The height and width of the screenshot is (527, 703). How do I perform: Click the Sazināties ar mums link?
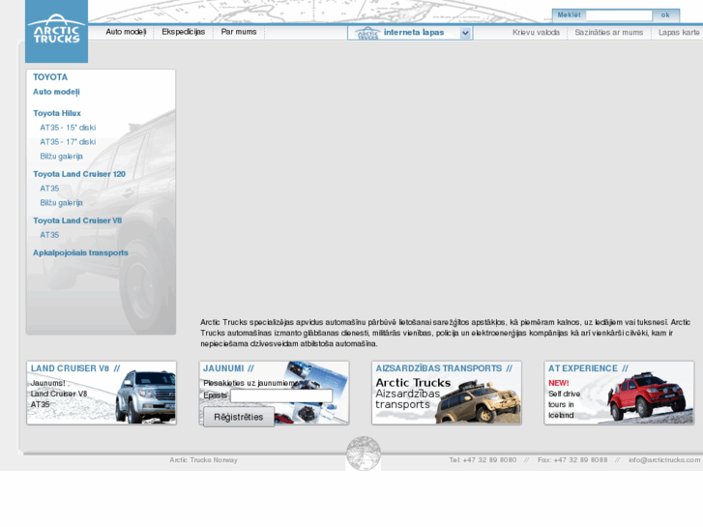tap(609, 32)
